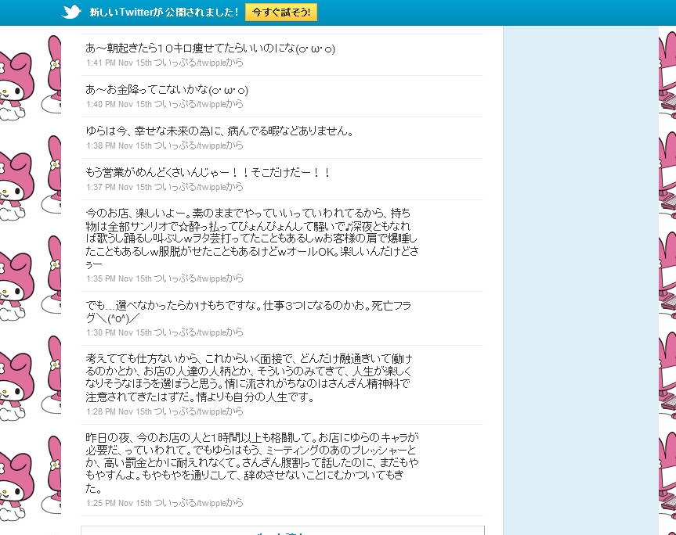Open the 1:35 PM Nov 15th tweet timestamp
676x535 pixels.
(119, 279)
